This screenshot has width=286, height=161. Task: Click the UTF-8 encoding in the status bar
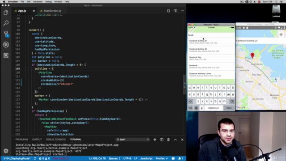pyautogui.click(x=127, y=158)
